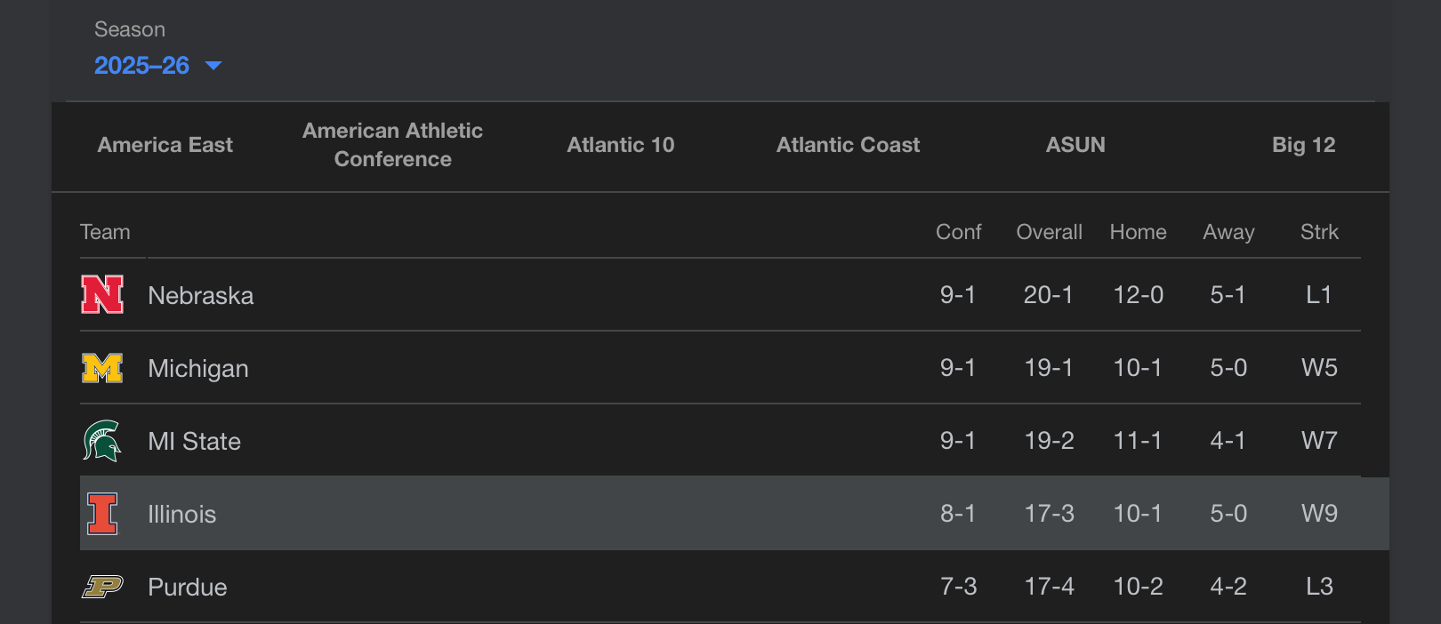Open the ASUN conference tab
This screenshot has width=1441, height=624.
pyautogui.click(x=1075, y=145)
